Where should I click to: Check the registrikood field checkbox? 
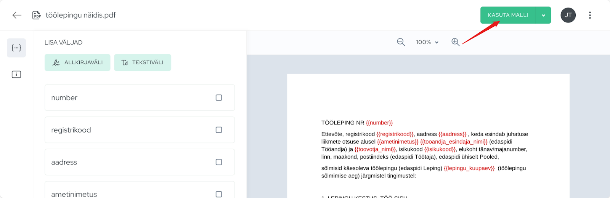coord(219,130)
